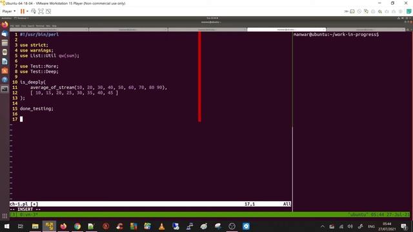Viewport: 413px width, 232px height.
Task: Click the '-- INSERT --' mode indicator
Action: coord(25,209)
